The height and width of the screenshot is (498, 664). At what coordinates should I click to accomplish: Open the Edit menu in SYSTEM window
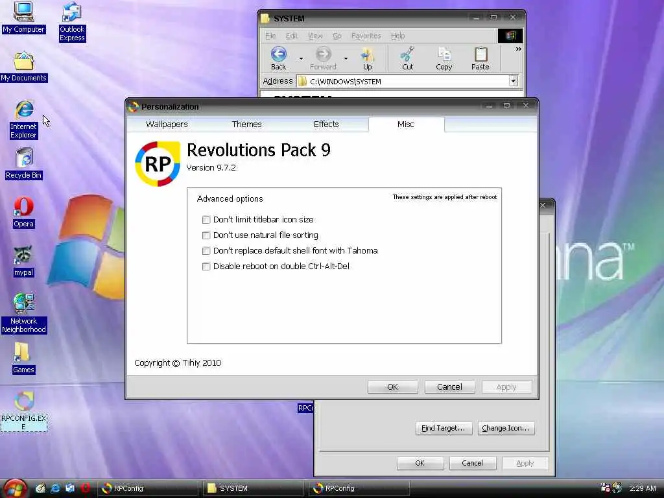point(291,36)
